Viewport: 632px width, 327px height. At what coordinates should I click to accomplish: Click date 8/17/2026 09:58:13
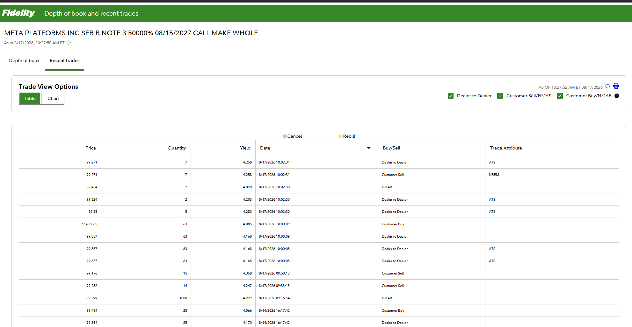click(274, 273)
